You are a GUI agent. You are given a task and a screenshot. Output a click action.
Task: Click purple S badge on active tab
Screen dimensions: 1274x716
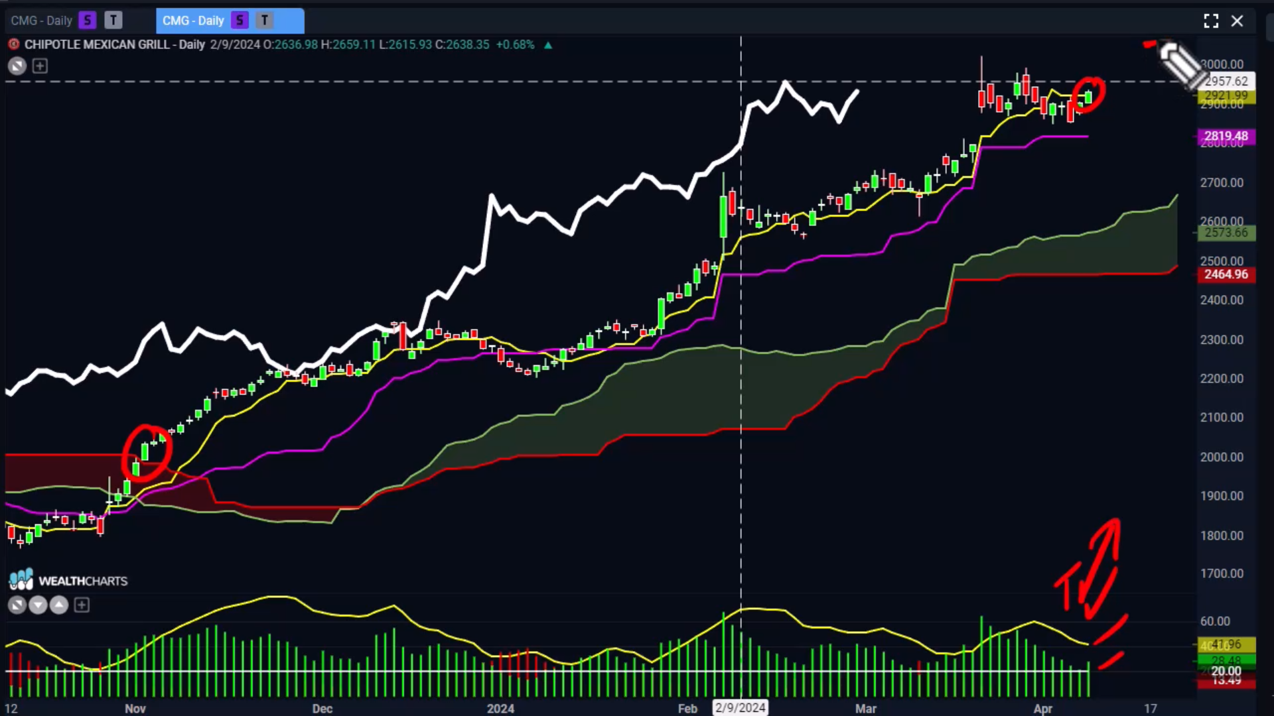[x=240, y=21]
